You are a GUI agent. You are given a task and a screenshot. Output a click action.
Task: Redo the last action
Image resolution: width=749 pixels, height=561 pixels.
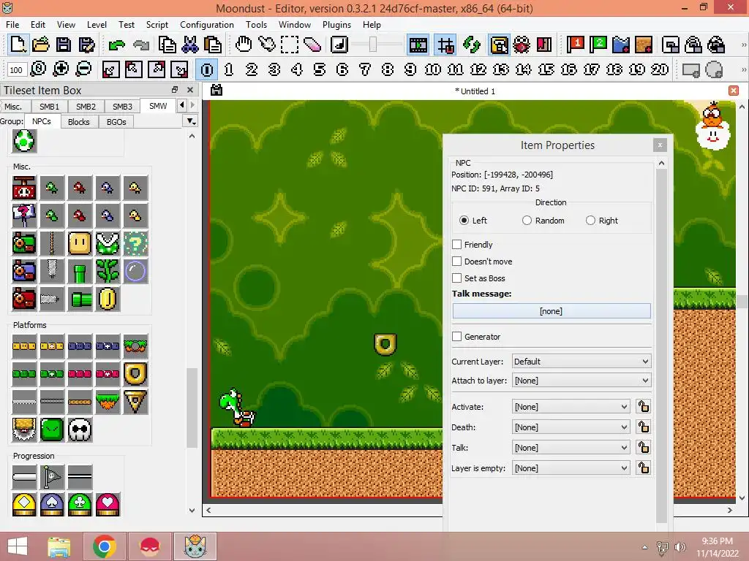click(x=141, y=45)
